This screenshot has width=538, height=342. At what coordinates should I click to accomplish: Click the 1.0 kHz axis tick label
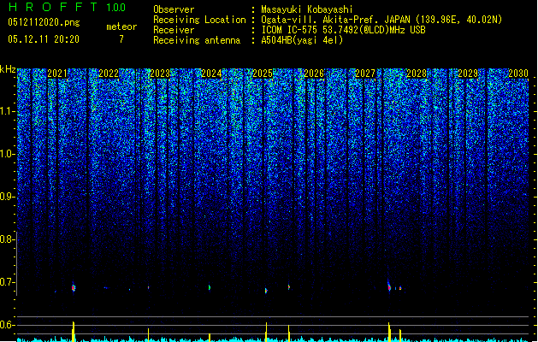[x=8, y=154]
